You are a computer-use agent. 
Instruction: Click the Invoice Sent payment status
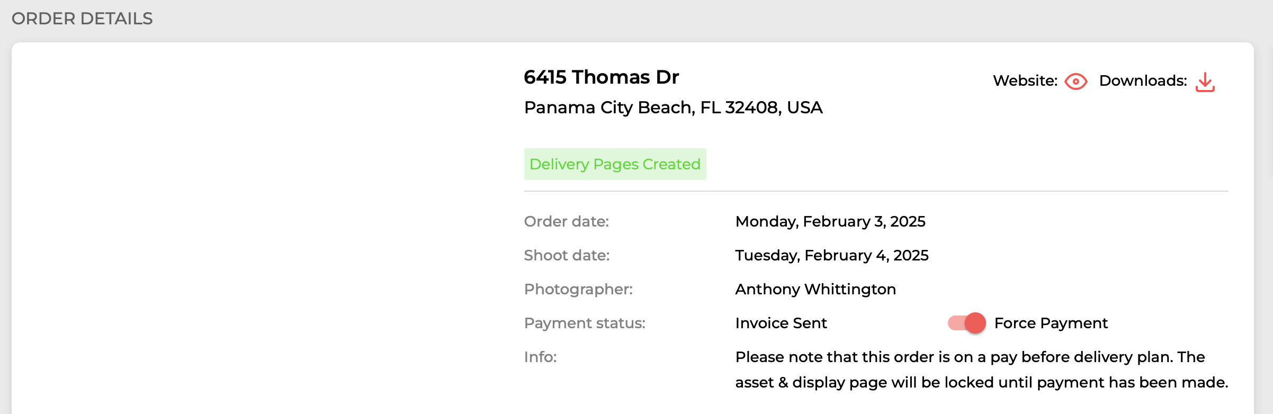[x=781, y=323]
